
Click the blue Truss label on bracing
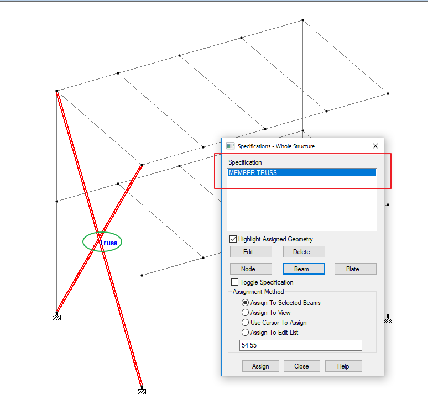108,243
